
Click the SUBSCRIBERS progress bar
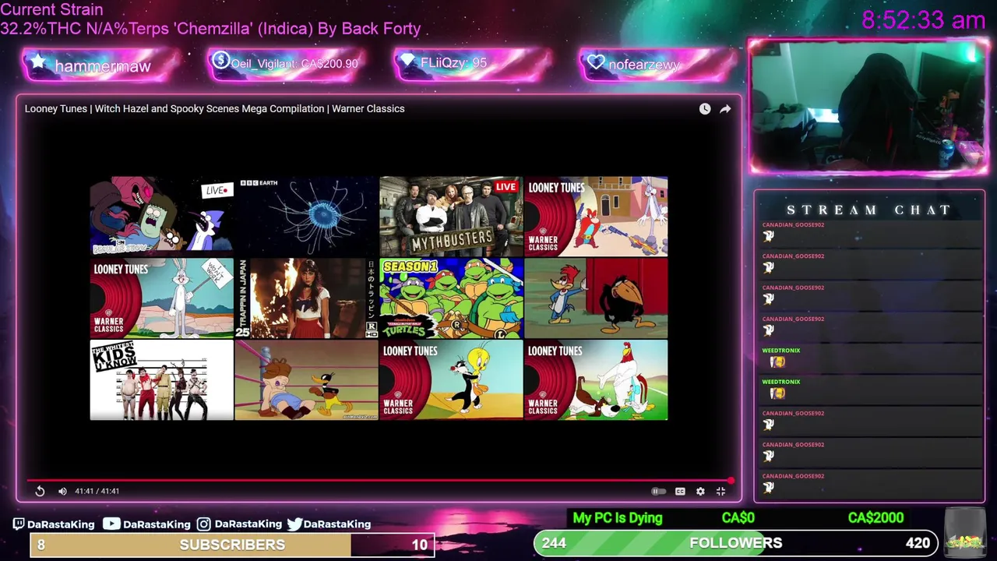[x=232, y=545]
